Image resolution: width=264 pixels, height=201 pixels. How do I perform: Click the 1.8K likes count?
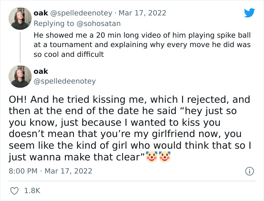click(x=32, y=191)
